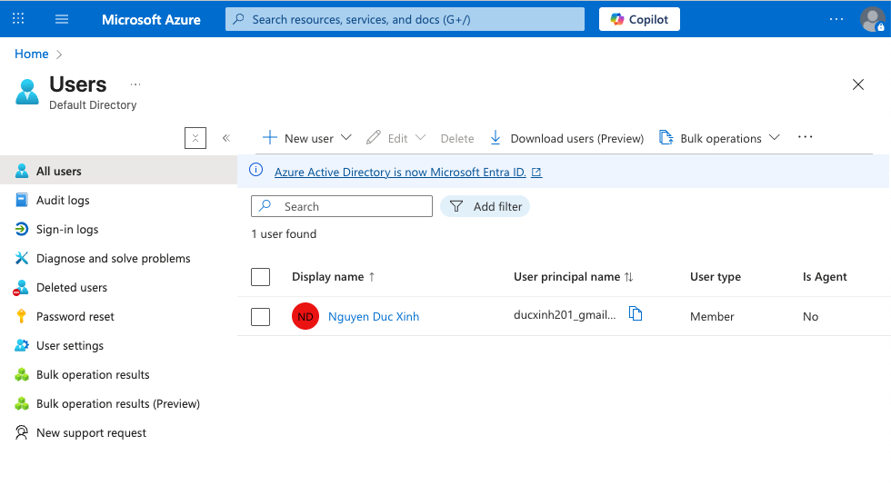Click the New user plus icon

(x=270, y=137)
